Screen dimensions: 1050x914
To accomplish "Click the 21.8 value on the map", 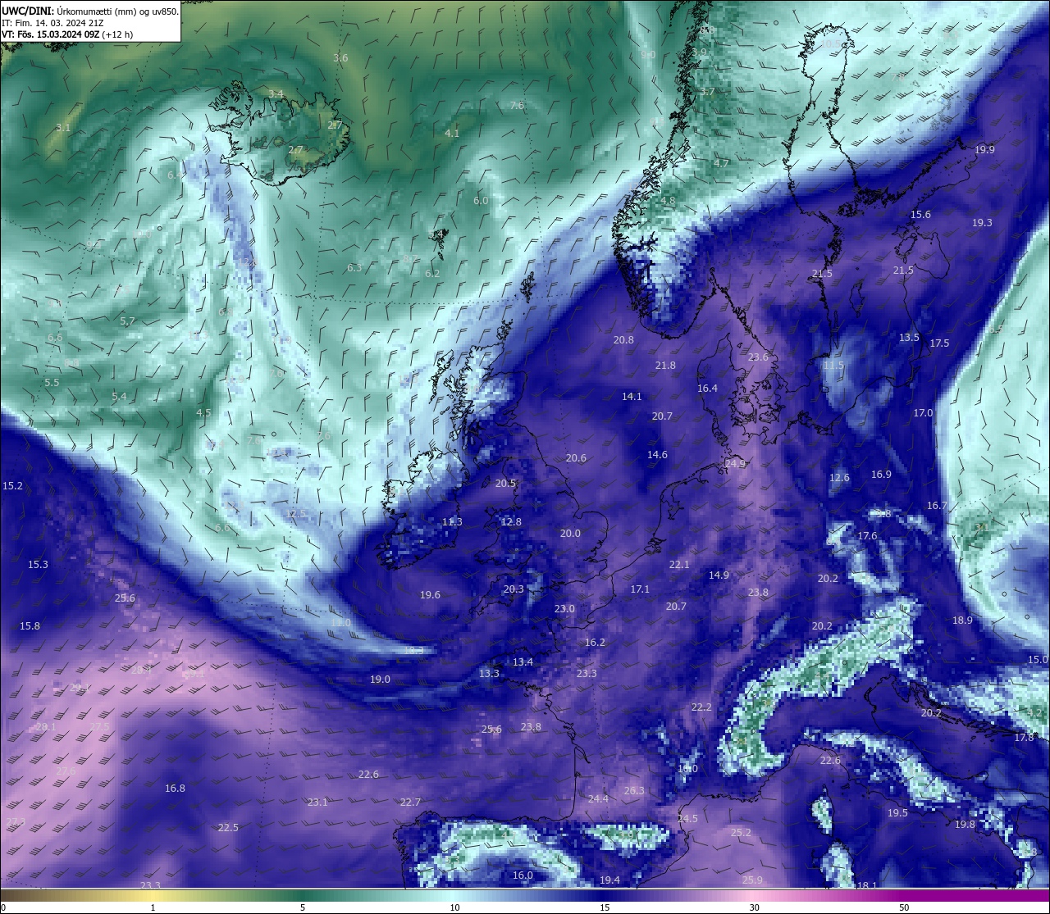I will 665,366.
